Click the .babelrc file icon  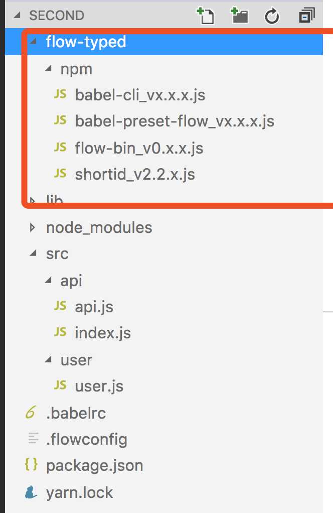coord(31,413)
